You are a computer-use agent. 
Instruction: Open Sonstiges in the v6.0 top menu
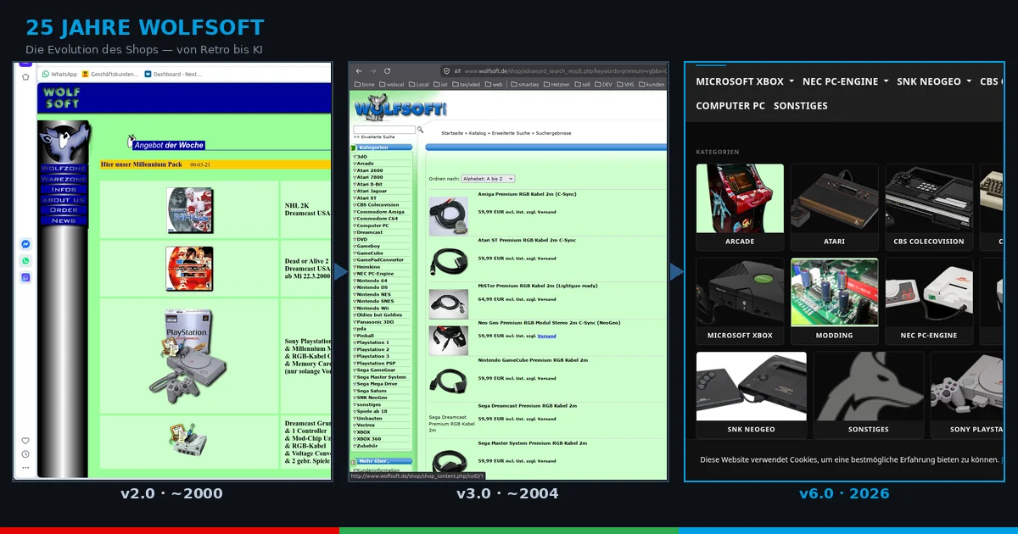point(800,106)
